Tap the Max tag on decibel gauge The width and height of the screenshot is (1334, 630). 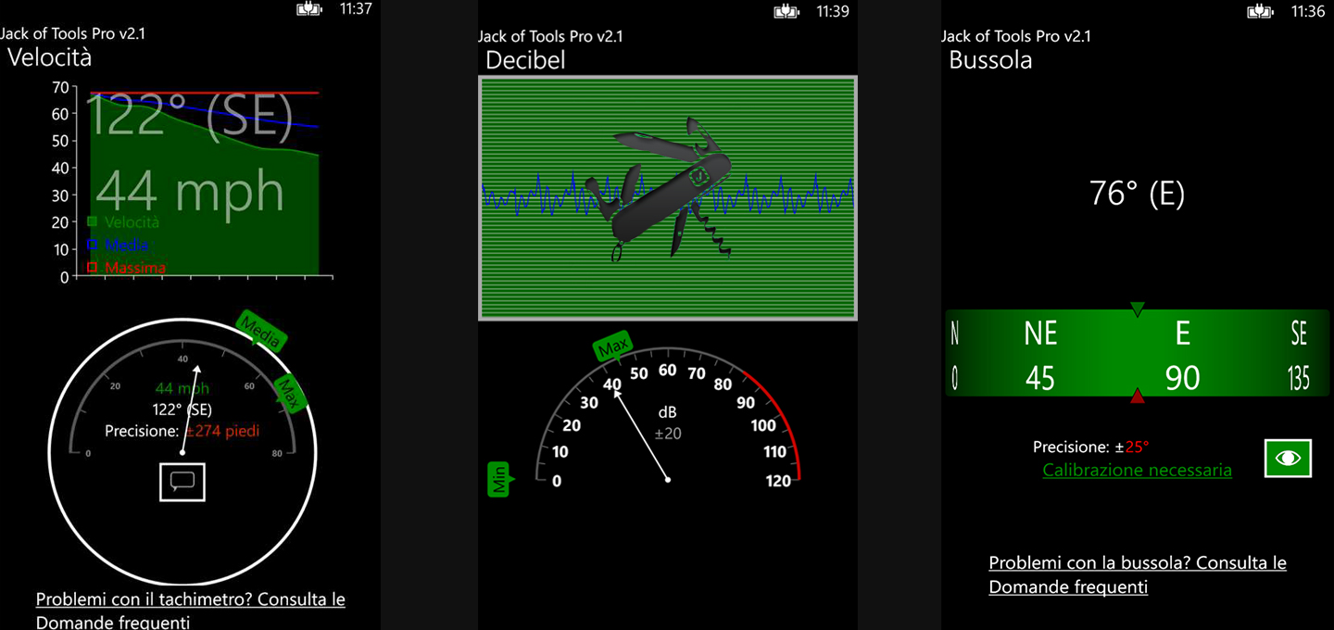(612, 348)
